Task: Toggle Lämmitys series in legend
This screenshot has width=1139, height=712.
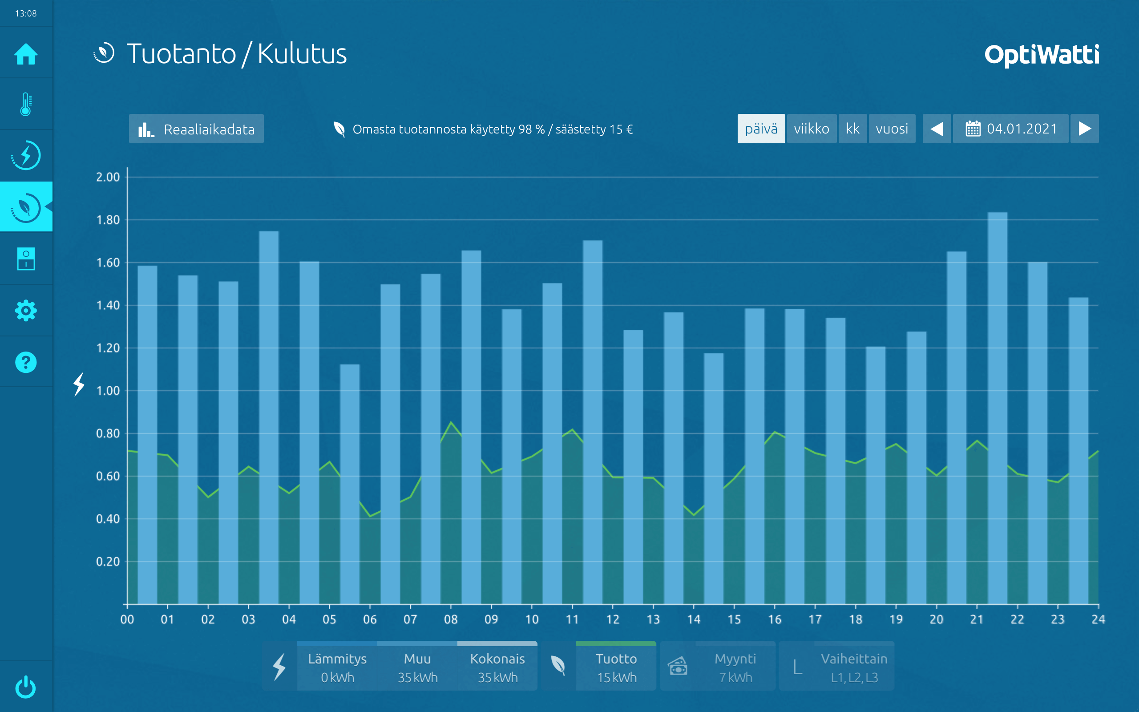Action: pos(337,667)
